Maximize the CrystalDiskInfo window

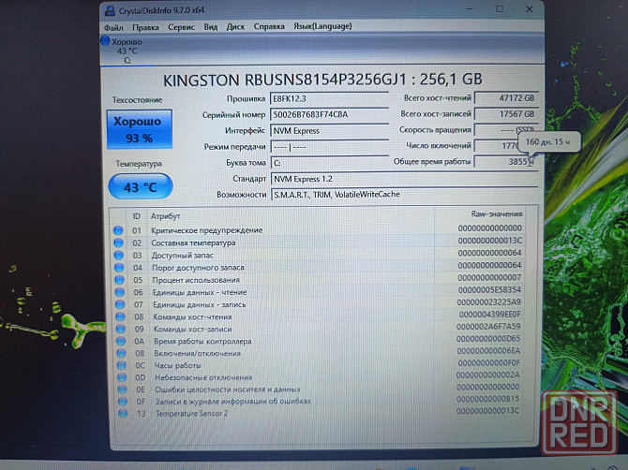coord(500,9)
